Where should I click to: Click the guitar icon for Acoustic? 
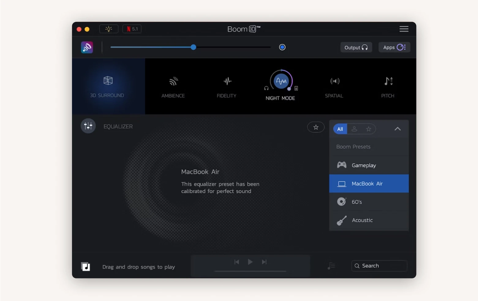[342, 220]
